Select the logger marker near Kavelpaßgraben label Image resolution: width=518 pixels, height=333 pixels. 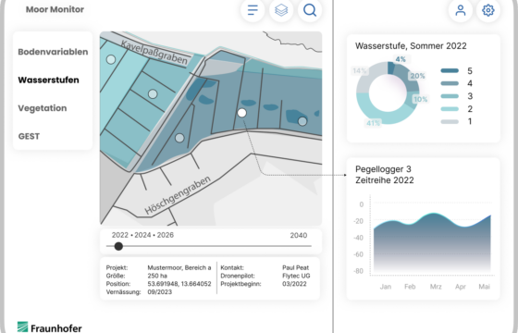pos(111,59)
